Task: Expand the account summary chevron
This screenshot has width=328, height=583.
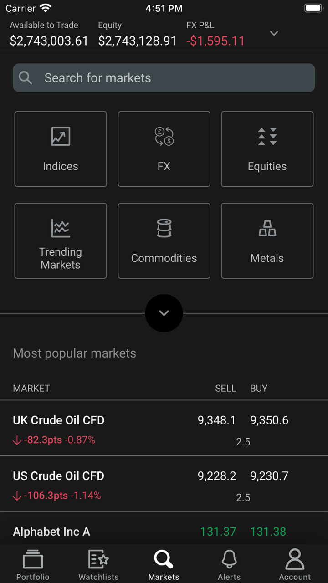Action: [274, 33]
